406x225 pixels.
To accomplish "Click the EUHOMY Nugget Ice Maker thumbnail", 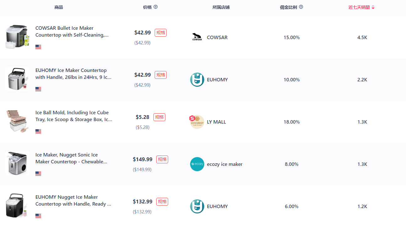I will click(x=17, y=206).
